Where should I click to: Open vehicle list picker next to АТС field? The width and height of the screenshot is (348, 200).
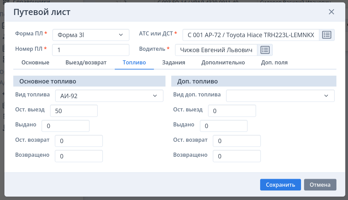[327, 35]
